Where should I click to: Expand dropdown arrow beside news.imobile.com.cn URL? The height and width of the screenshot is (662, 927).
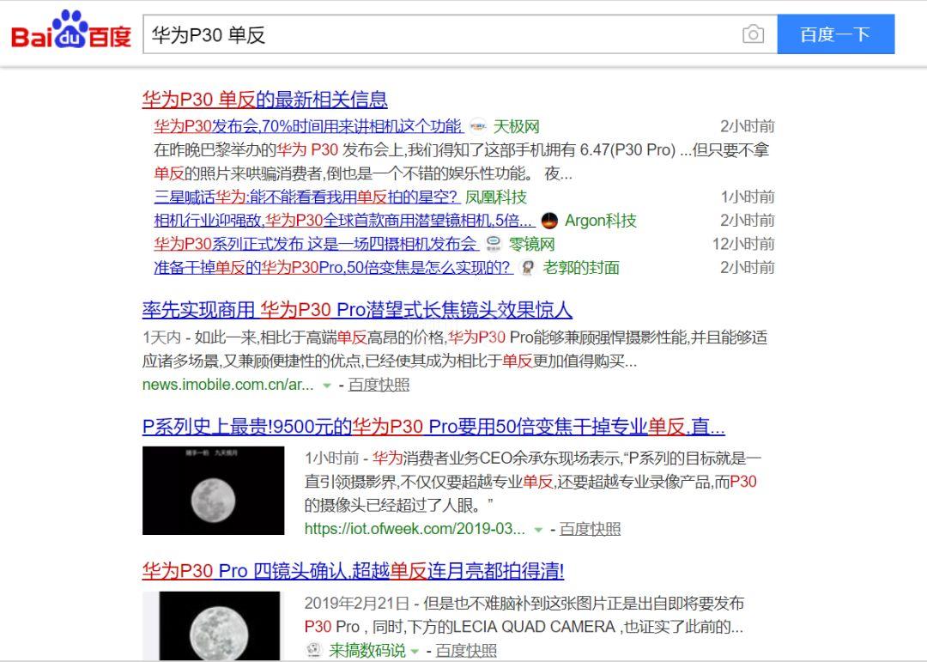pos(326,386)
